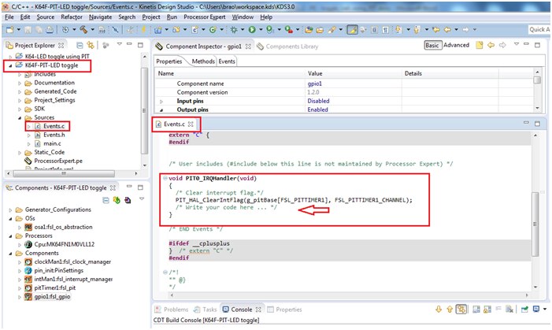
Task: Open the dropdown arrow next to Debug icon
Action: tap(243, 30)
